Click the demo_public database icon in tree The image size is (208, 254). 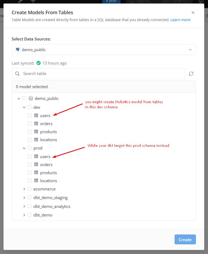[31, 98]
